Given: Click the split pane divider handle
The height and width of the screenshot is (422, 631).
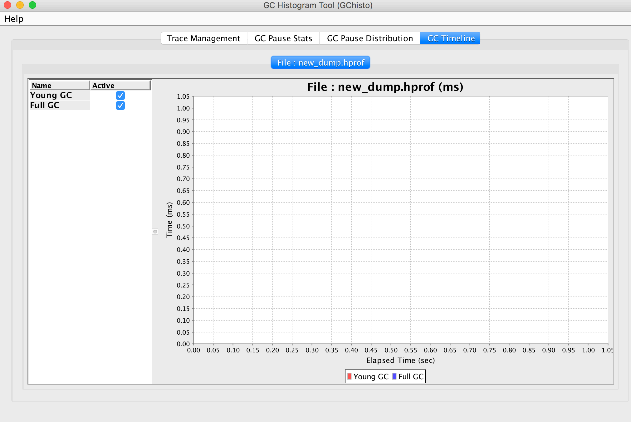Looking at the screenshot, I should coord(155,232).
